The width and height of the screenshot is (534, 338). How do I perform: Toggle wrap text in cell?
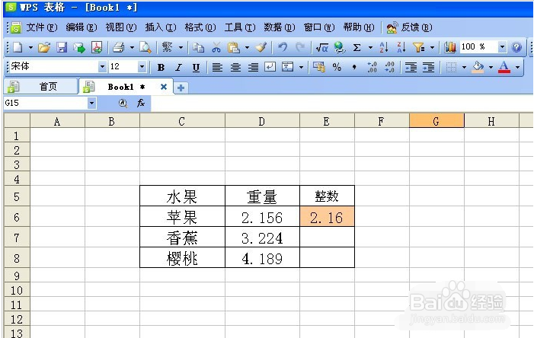270,67
